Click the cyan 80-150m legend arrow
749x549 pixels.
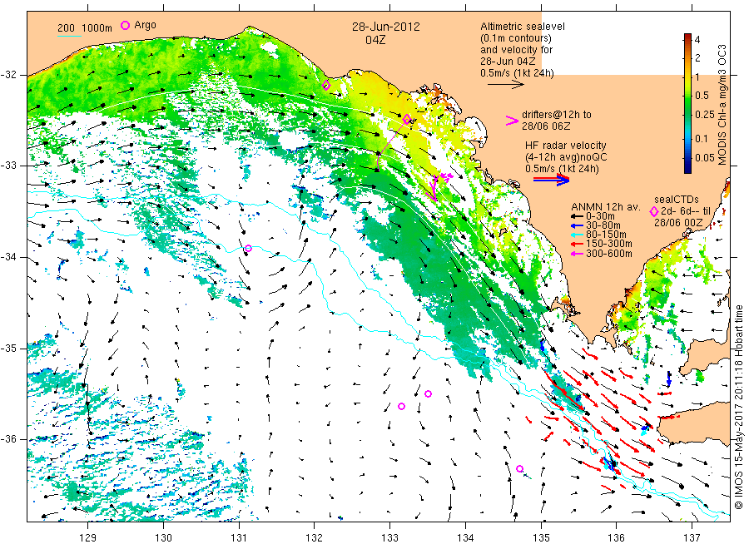coord(578,235)
